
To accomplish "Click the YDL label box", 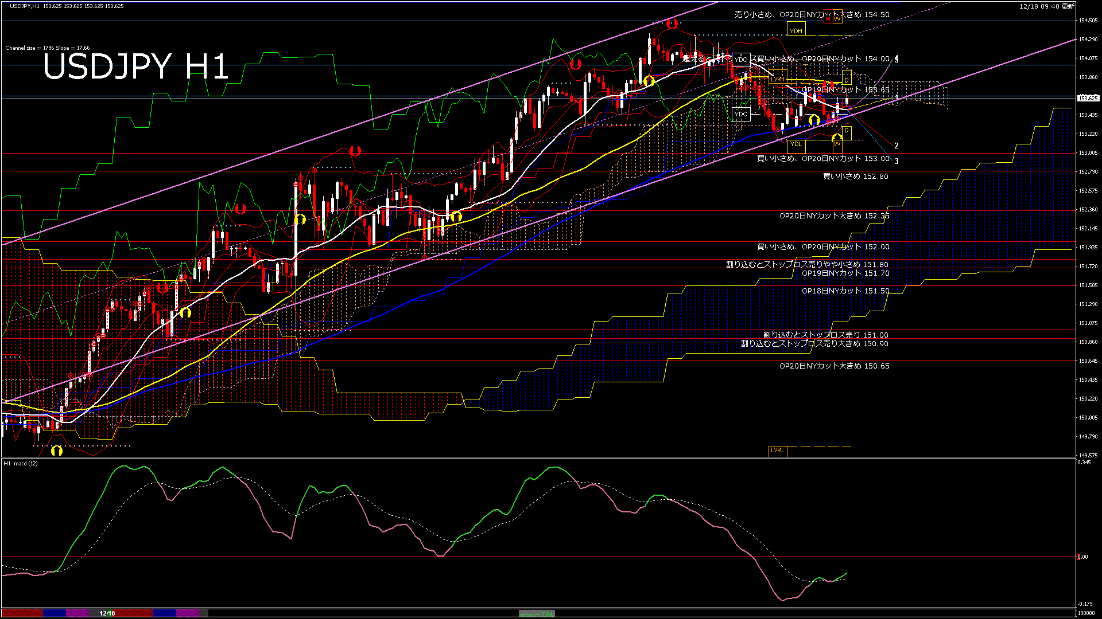I will coord(796,144).
